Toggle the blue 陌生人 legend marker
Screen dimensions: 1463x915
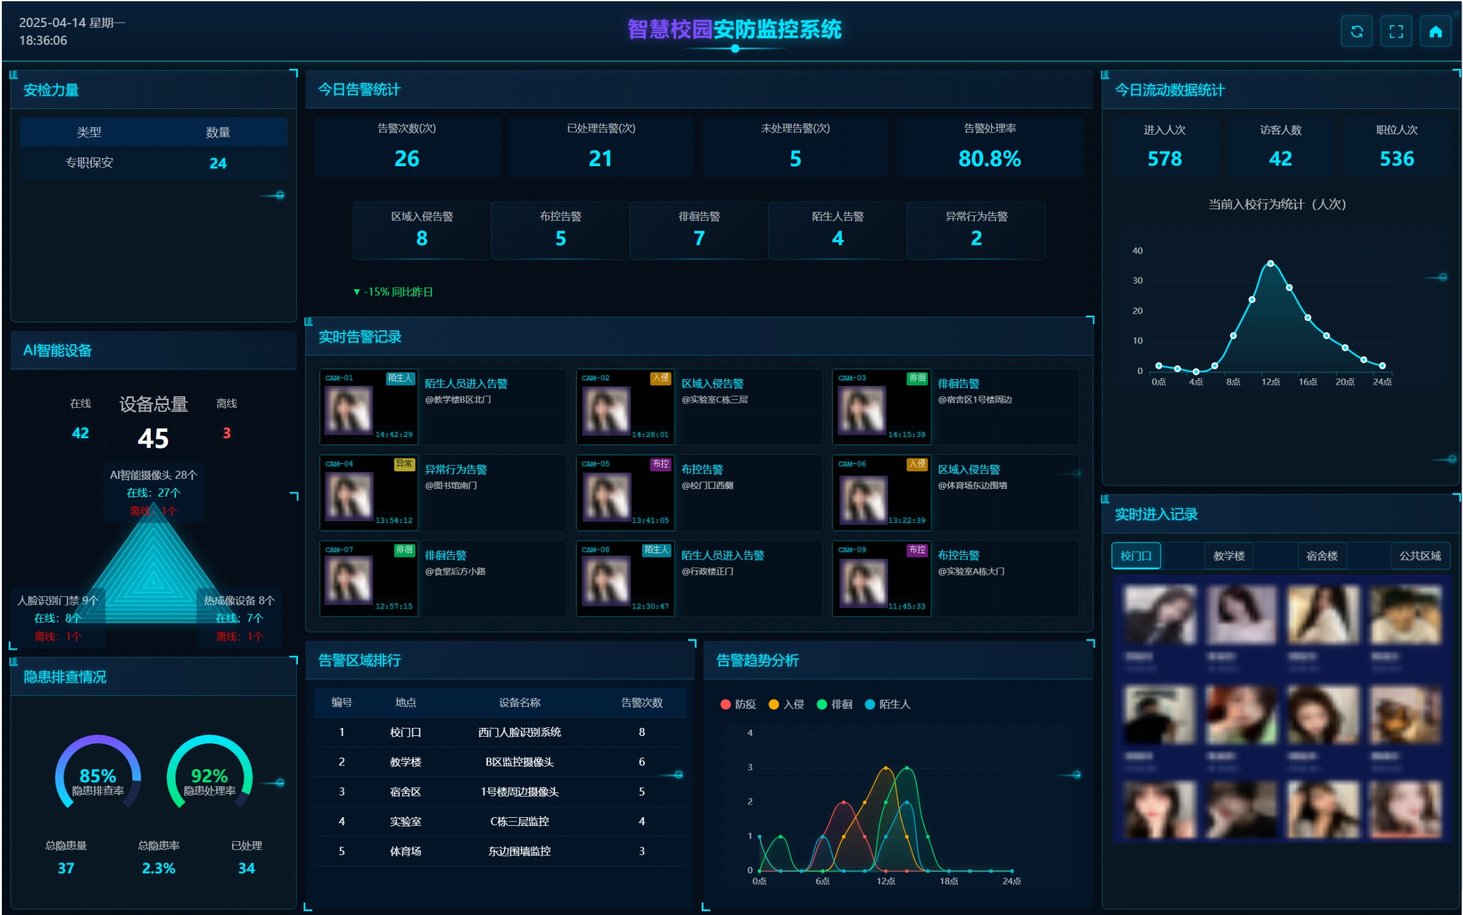869,704
